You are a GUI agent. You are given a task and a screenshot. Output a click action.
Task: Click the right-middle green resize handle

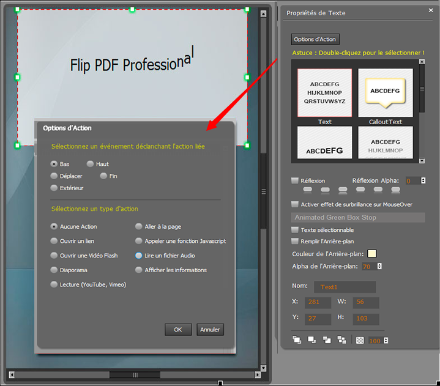247,77
